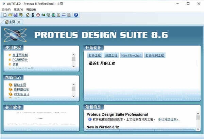The width and height of the screenshot is (204, 139).
Task: Close the 主页 tab with its X
Action: [19, 22]
